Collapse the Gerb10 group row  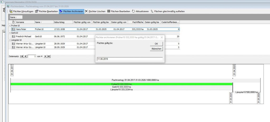tap(10, 33)
